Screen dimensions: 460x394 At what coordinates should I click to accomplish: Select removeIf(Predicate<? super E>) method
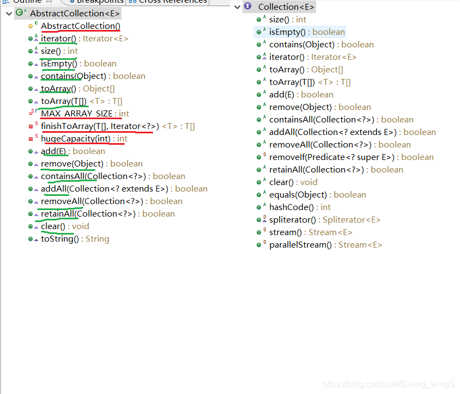[x=351, y=157]
